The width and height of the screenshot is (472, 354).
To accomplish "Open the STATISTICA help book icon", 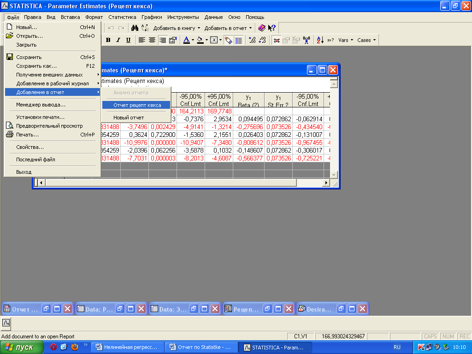I will pos(262,28).
